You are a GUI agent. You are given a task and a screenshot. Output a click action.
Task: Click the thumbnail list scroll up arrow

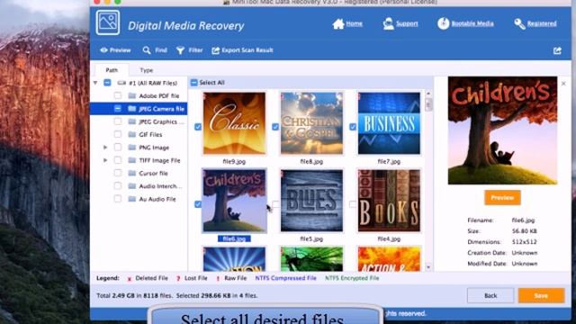tap(428, 94)
